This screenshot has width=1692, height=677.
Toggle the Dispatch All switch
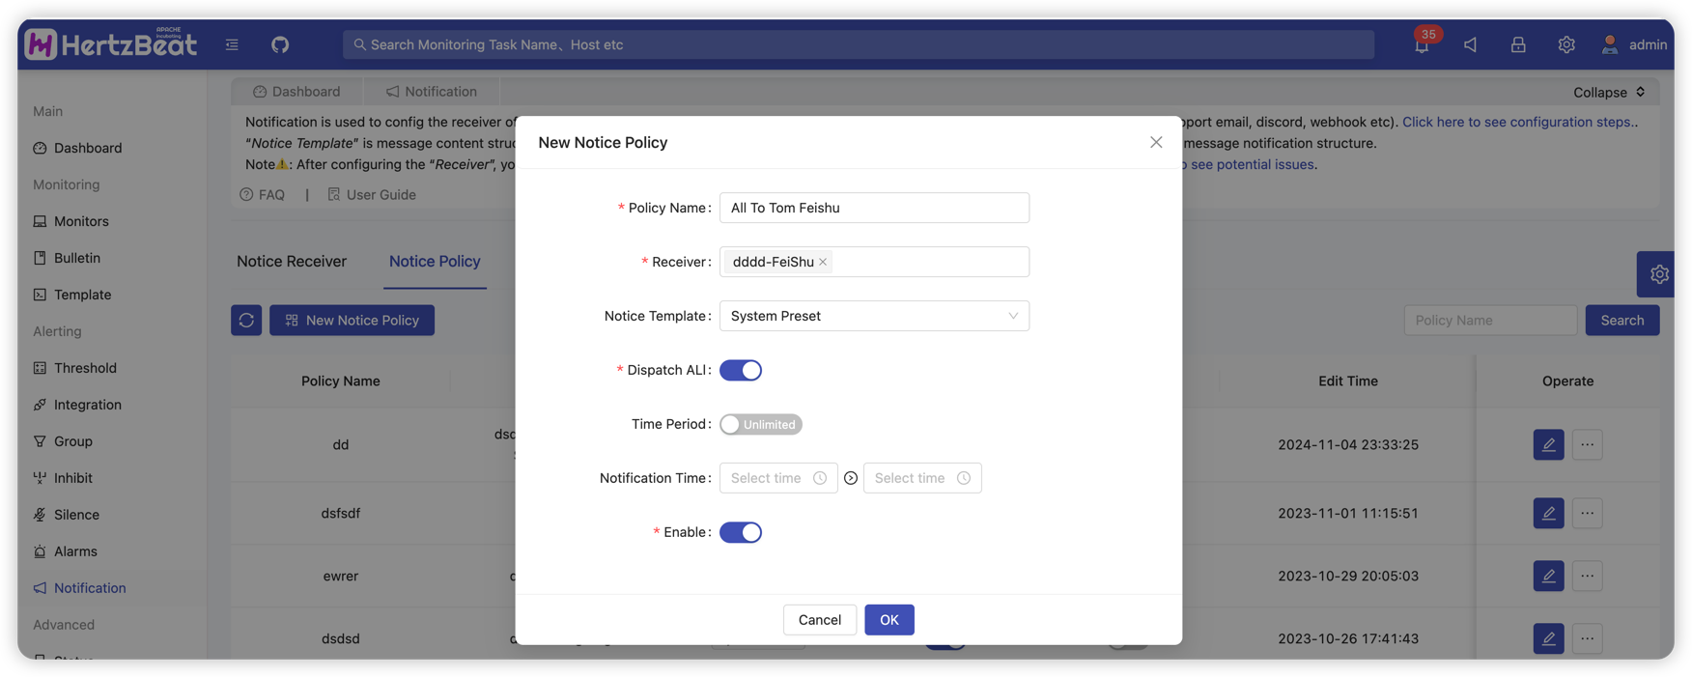[741, 370]
